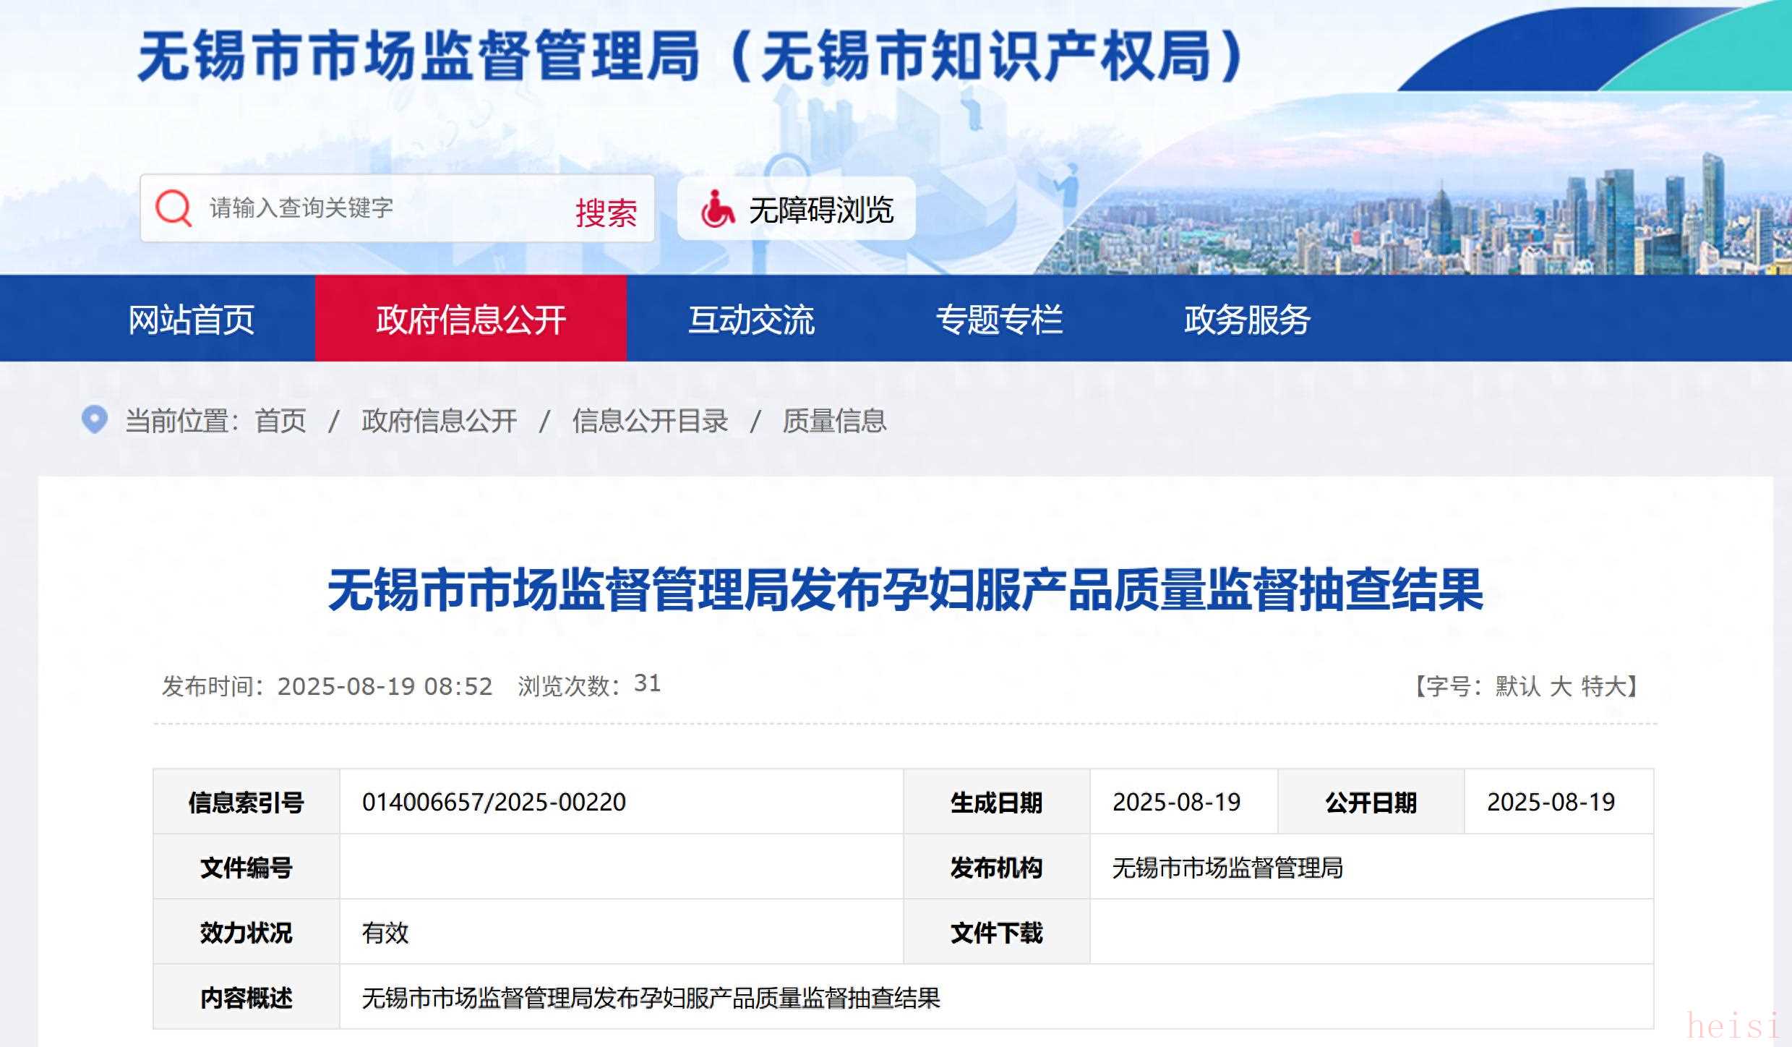Click the 发布机构 label cell
The height and width of the screenshot is (1047, 1792).
pos(997,867)
